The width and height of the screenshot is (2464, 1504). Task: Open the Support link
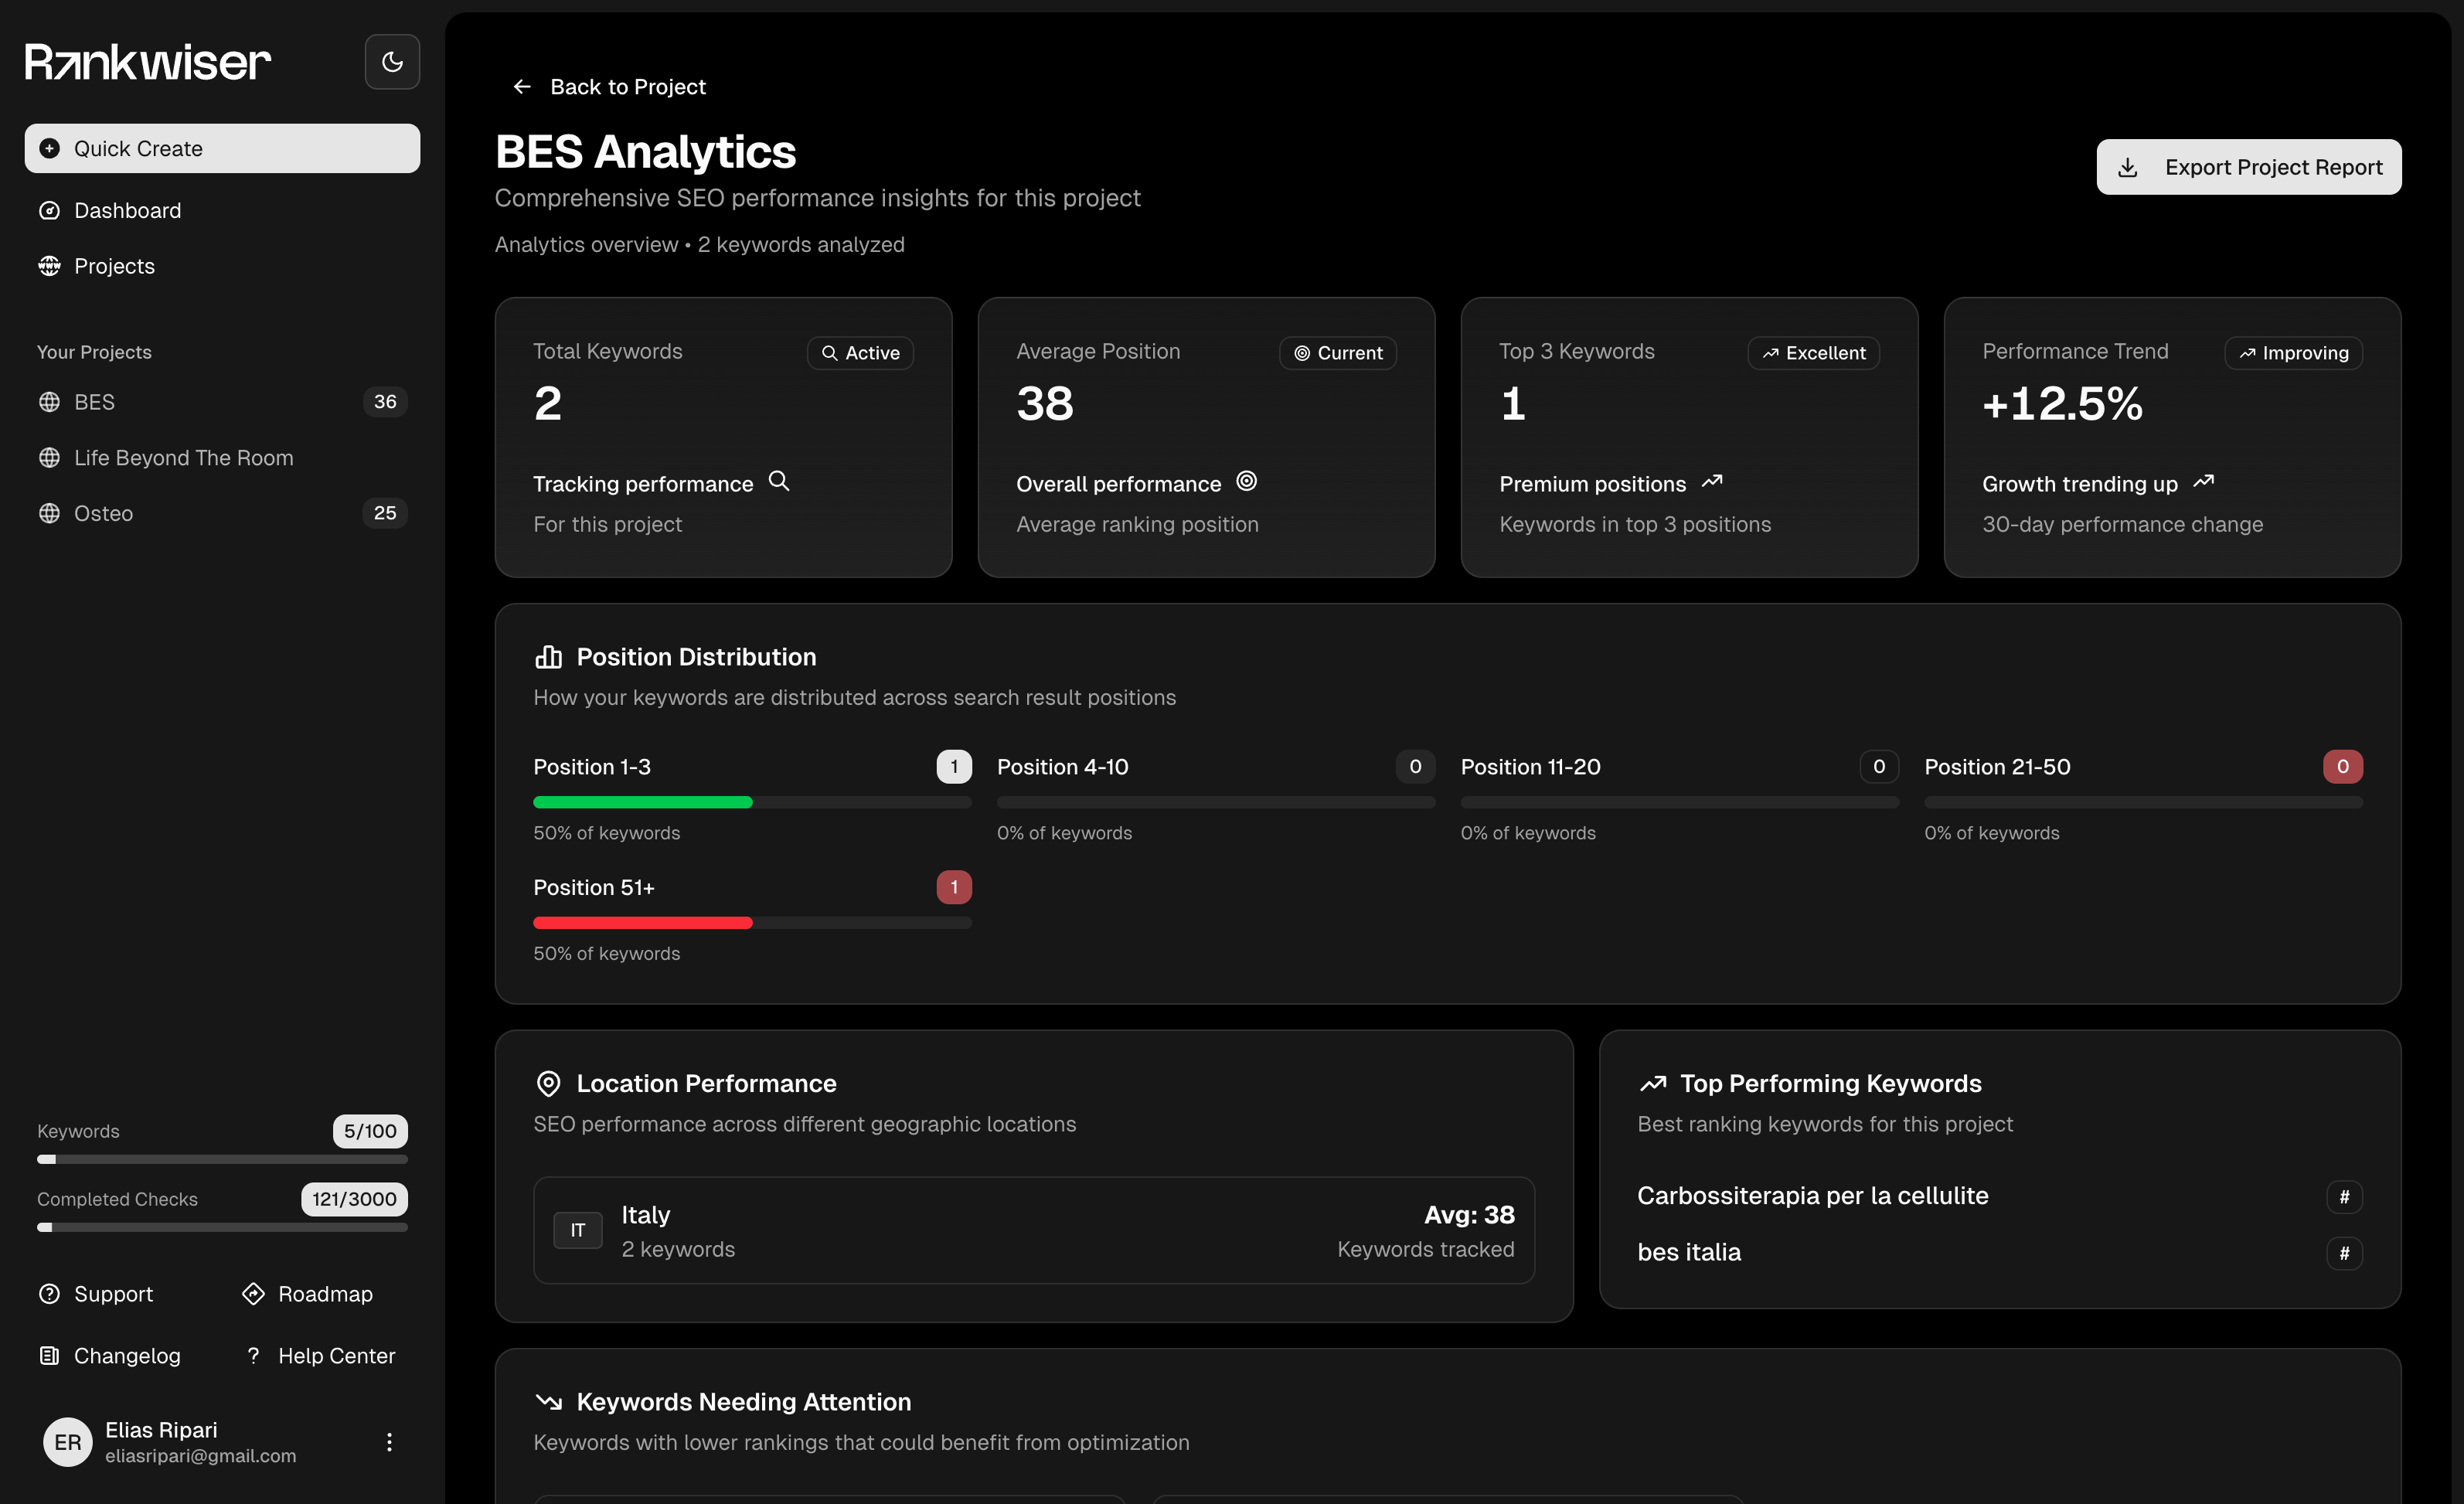tap(113, 1294)
